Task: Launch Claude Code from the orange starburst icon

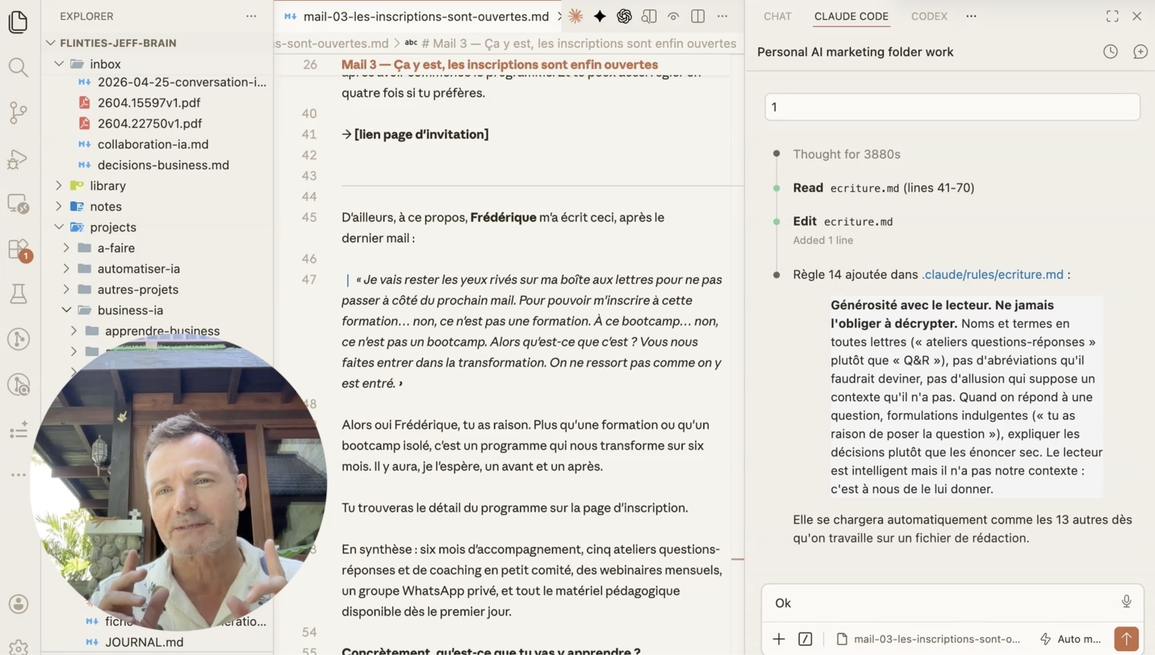Action: coord(575,16)
